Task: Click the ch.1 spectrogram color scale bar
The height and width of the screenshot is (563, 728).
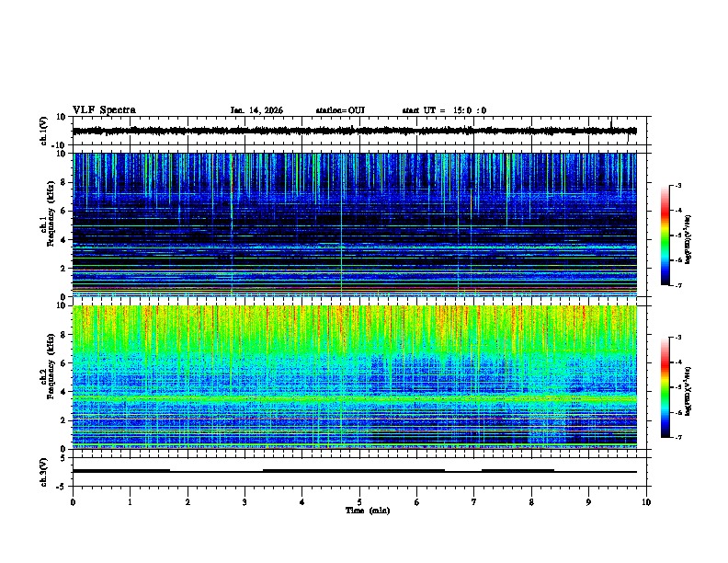Action: (665, 236)
